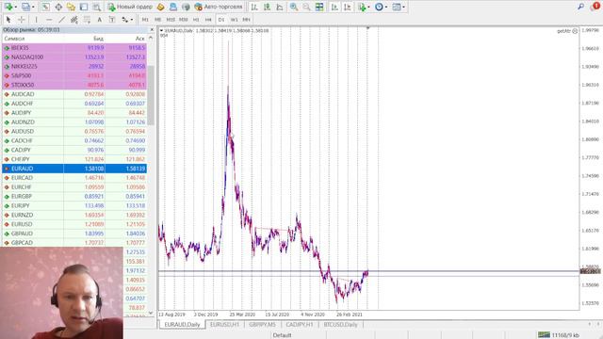Open the Arrows objects dropdown arrow

click(x=132, y=20)
